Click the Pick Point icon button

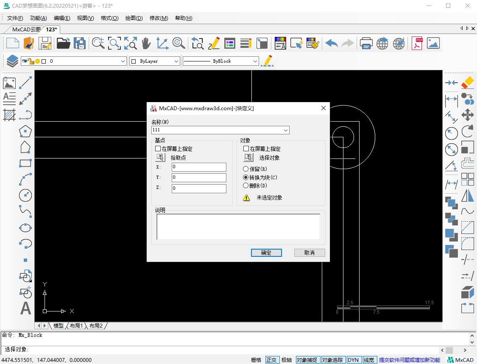(160, 158)
